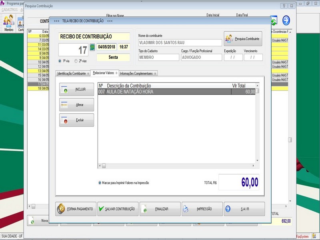The height and width of the screenshot is (240, 320).
Task: Click the green calculator icon beside receipt number
Action: pos(92,47)
